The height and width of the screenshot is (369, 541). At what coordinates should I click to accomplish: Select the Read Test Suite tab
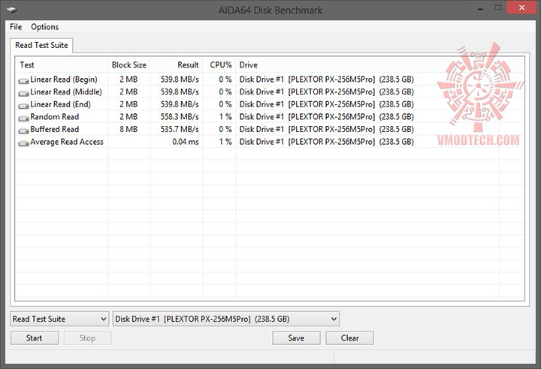(x=41, y=46)
